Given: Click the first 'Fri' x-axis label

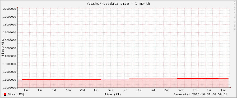Looking at the screenshot, I should click(x=96, y=90).
